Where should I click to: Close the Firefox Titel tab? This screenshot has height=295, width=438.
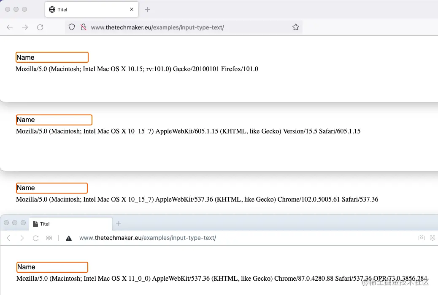pos(132,10)
